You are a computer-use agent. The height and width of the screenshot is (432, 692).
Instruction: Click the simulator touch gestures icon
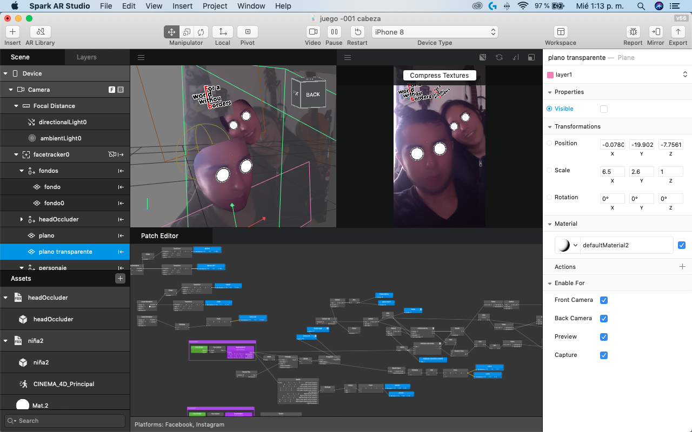tap(515, 57)
